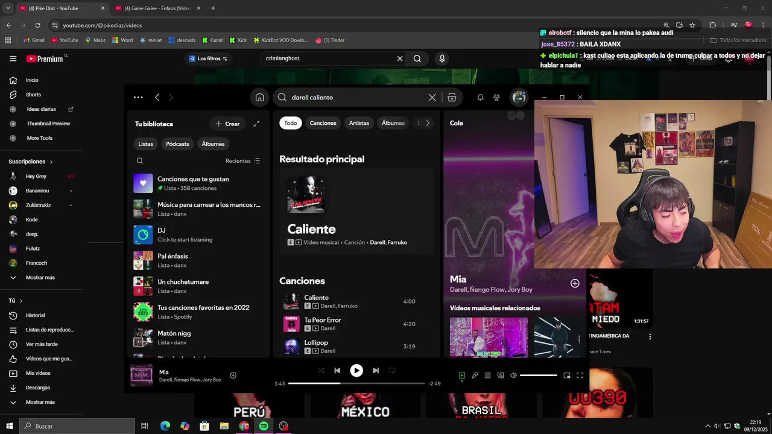Clear YouTube search box text
Screen dimensions: 772x434
coord(399,58)
